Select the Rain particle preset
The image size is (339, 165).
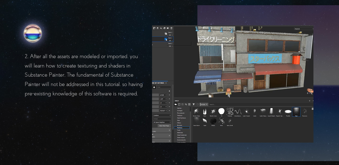coord(296,112)
